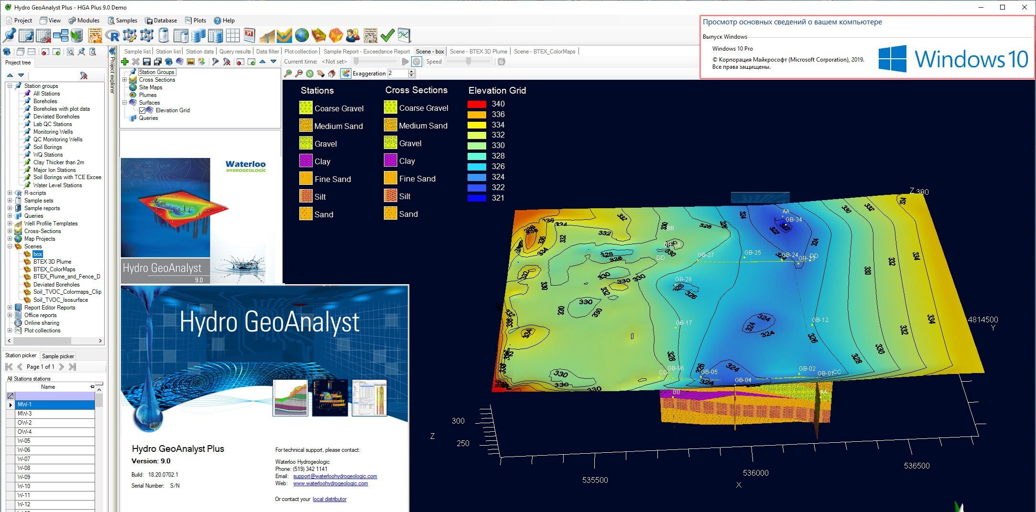Expand the Report Editor Reports tree node

[x=10, y=308]
